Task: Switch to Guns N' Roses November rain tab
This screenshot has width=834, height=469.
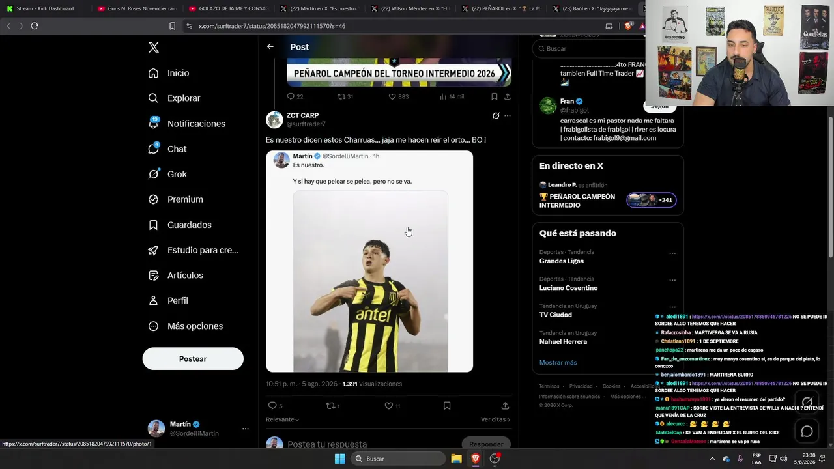Action: (x=137, y=8)
